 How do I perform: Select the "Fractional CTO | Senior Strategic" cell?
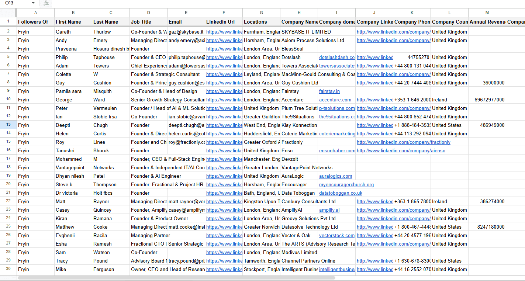pyautogui.click(x=148, y=244)
